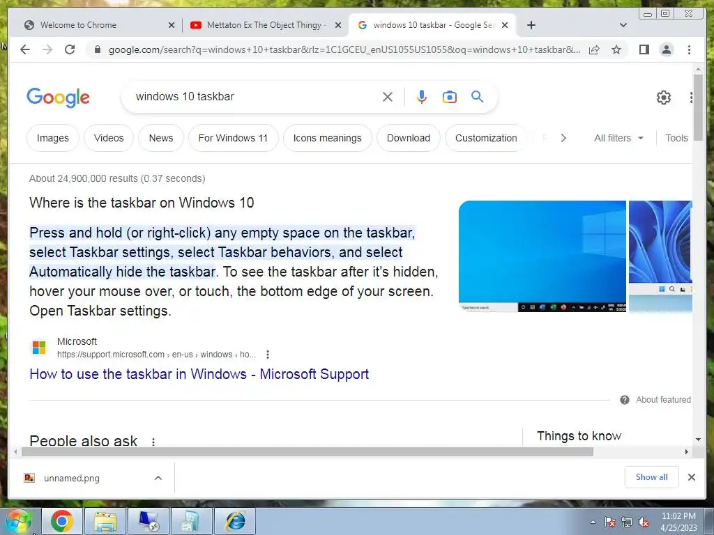
Task: Open the People also ask three-dot menu
Action: point(153,442)
